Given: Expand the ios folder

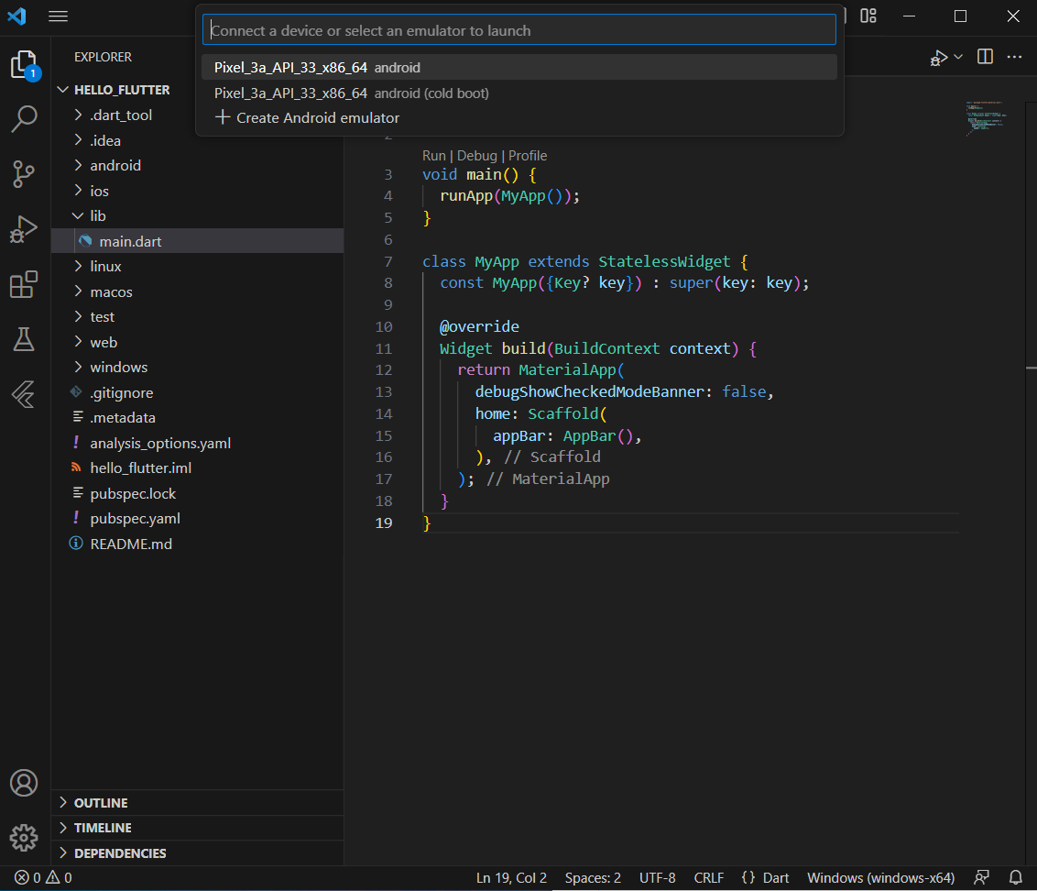Looking at the screenshot, I should [x=78, y=191].
